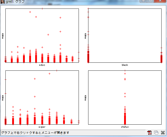Click the gray X icon in status bar
This screenshot has width=167, height=137.
point(163,133)
